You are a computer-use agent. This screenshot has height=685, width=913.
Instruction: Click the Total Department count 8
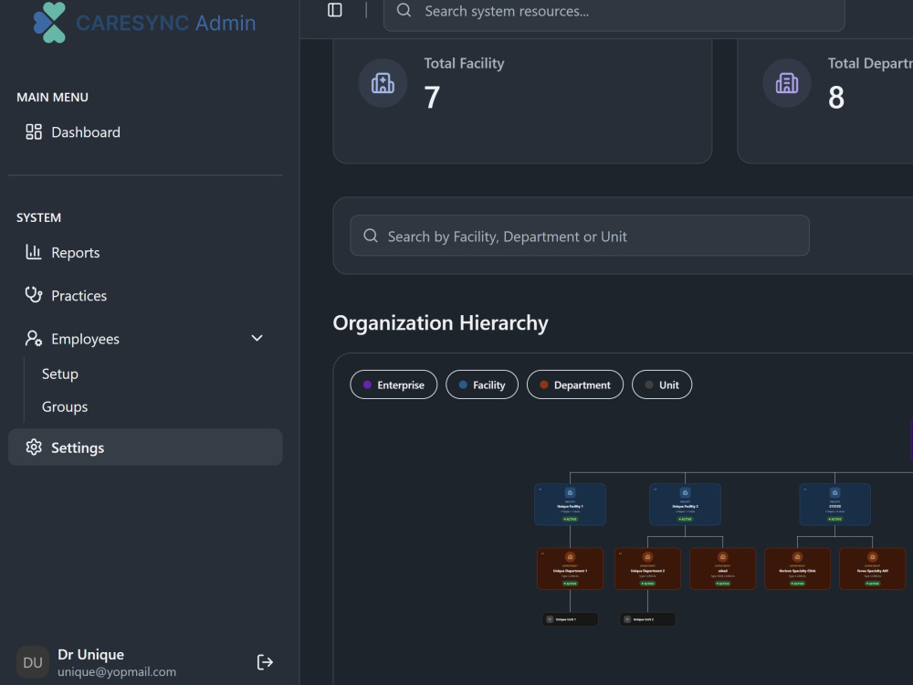836,98
